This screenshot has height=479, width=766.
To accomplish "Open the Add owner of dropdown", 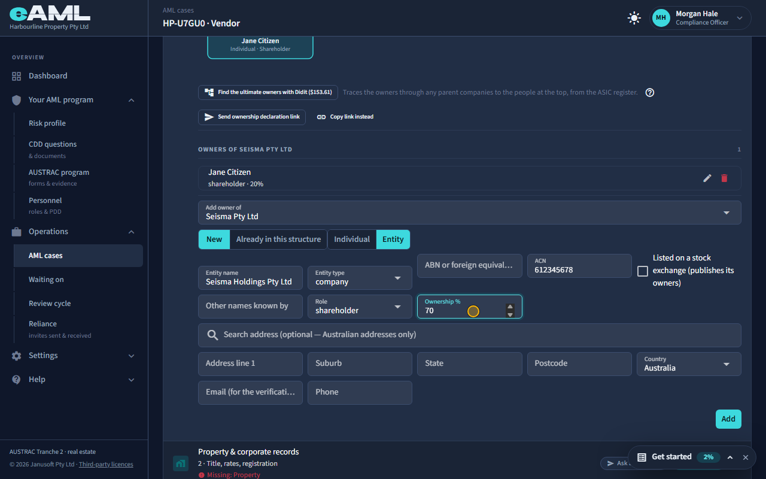I will point(470,213).
